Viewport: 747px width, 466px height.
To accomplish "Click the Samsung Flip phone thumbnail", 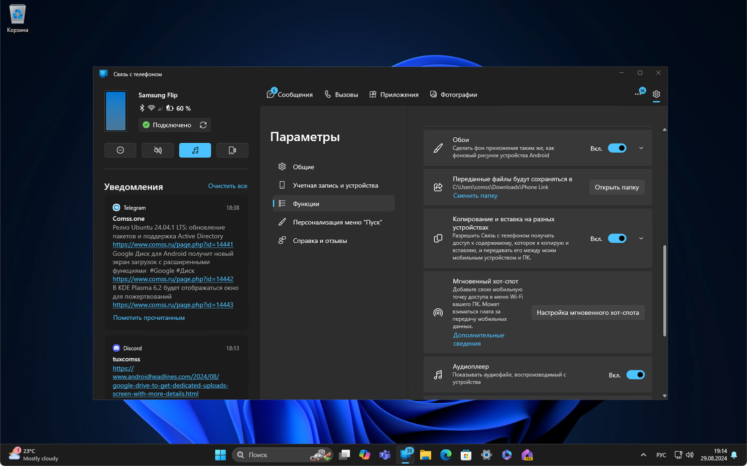I will pos(116,111).
